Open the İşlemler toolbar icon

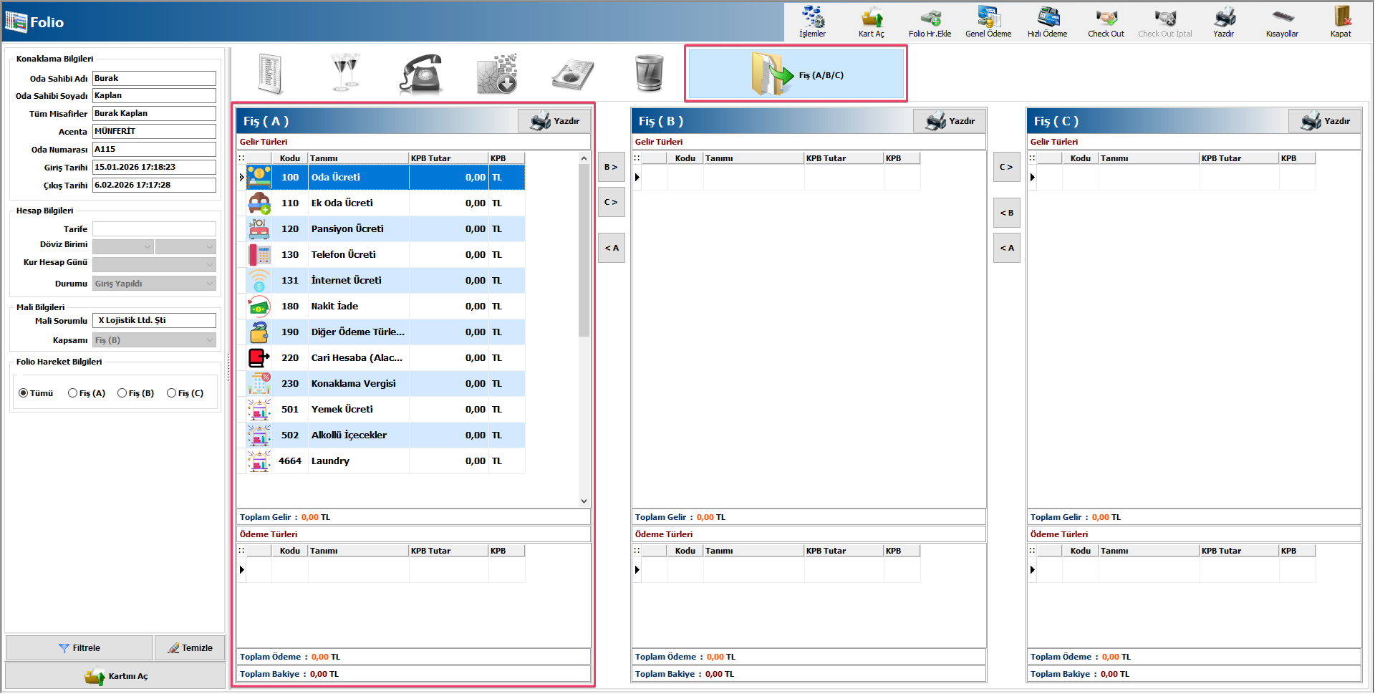click(812, 21)
